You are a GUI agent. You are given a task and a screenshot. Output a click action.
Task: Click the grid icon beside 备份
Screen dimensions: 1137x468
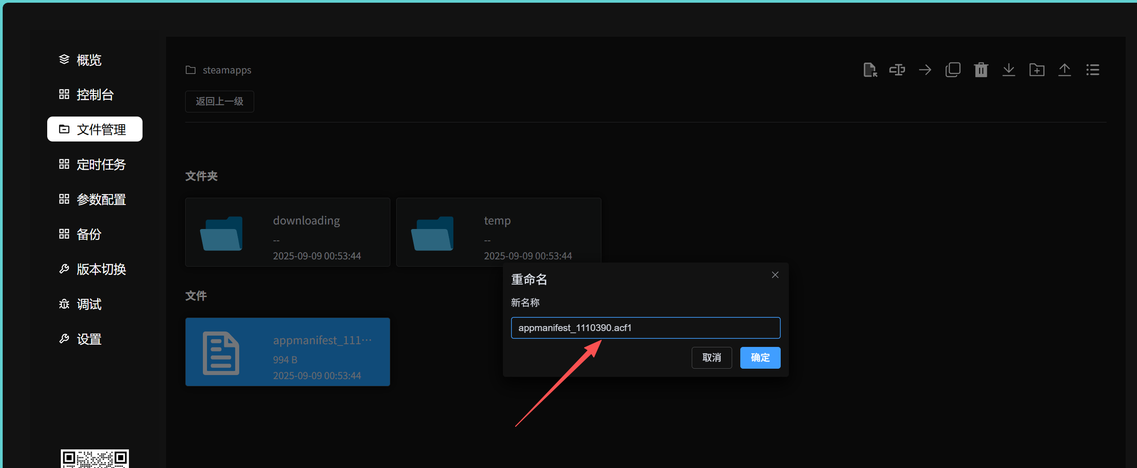pyautogui.click(x=64, y=234)
